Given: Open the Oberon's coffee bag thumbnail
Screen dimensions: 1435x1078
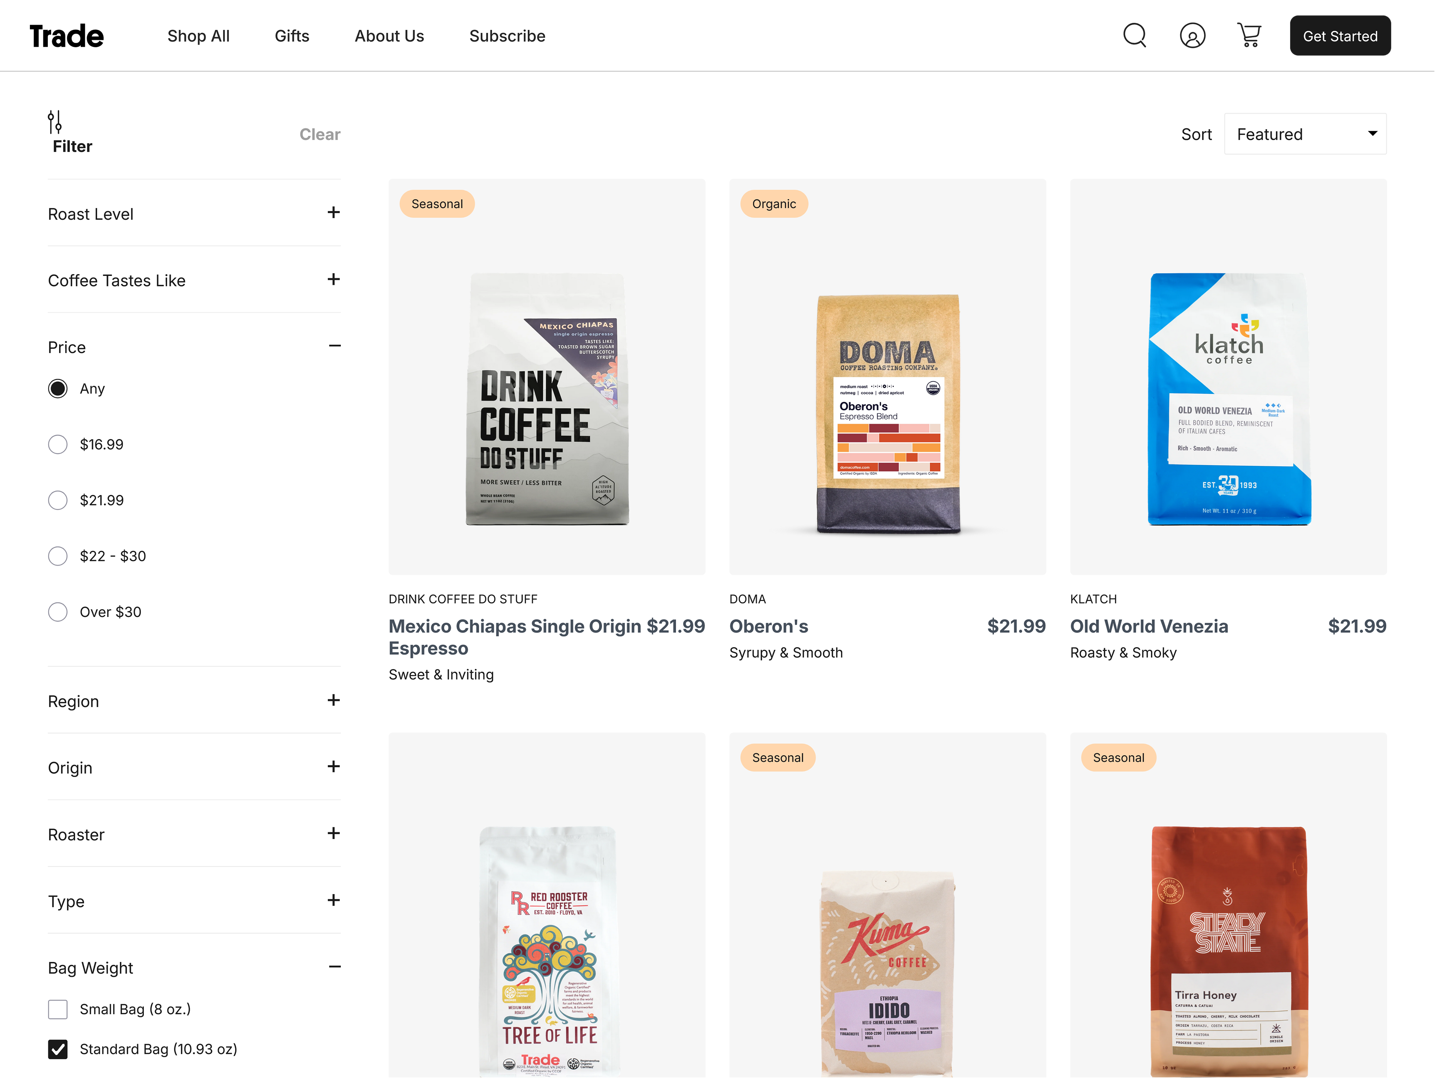Looking at the screenshot, I should (x=888, y=413).
